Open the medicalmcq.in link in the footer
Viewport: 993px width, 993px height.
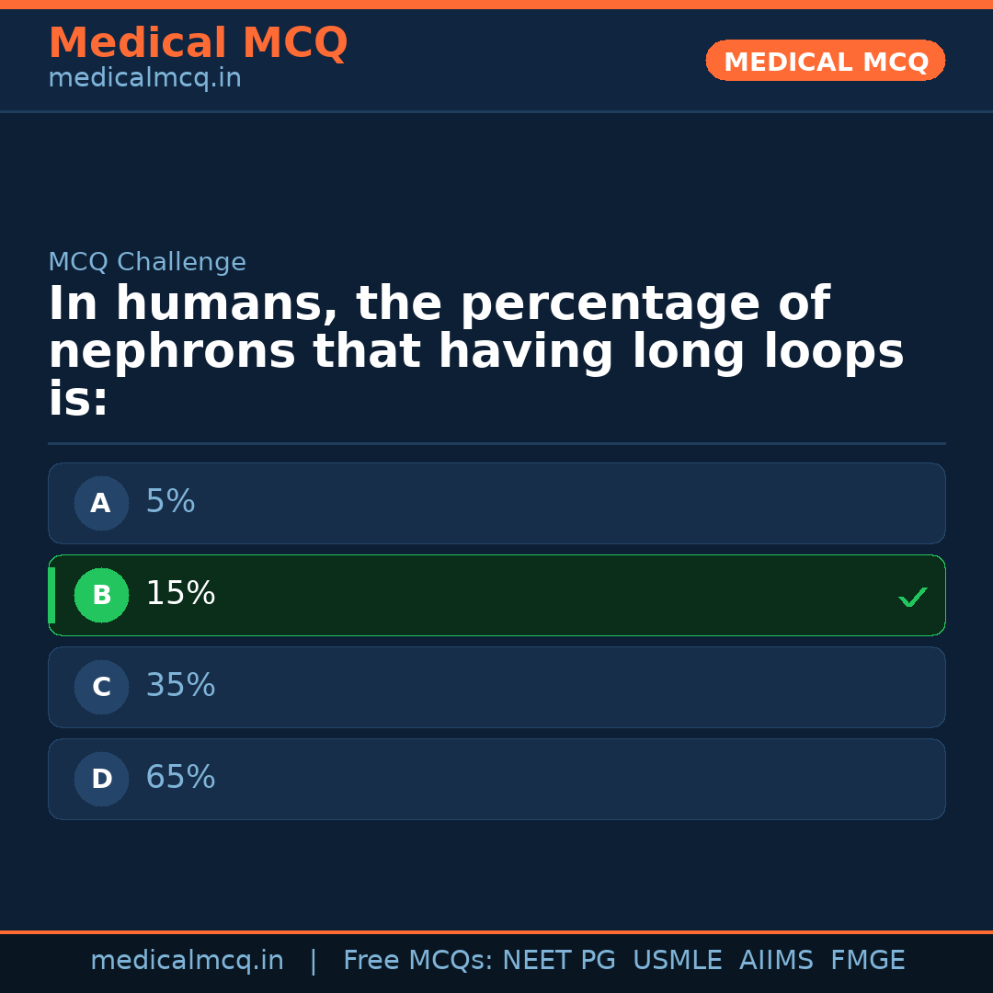(187, 961)
